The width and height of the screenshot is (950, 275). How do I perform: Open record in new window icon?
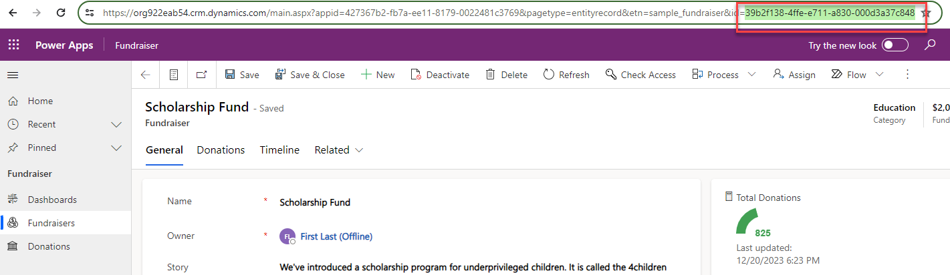(202, 75)
